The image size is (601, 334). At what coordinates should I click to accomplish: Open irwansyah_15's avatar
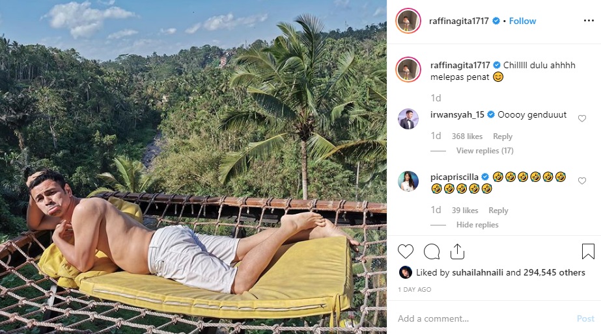coord(408,119)
